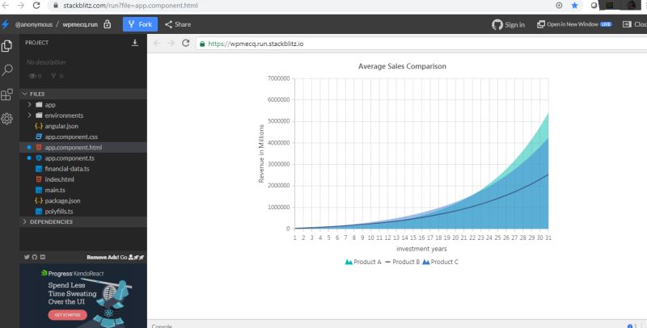Sign in with GitHub
Screen dimensions: 647x328
tap(509, 25)
